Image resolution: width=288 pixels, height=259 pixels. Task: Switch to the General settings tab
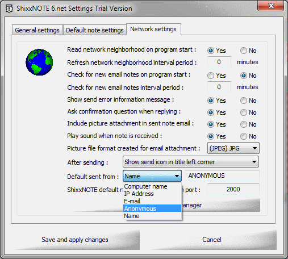pyautogui.click(x=37, y=30)
